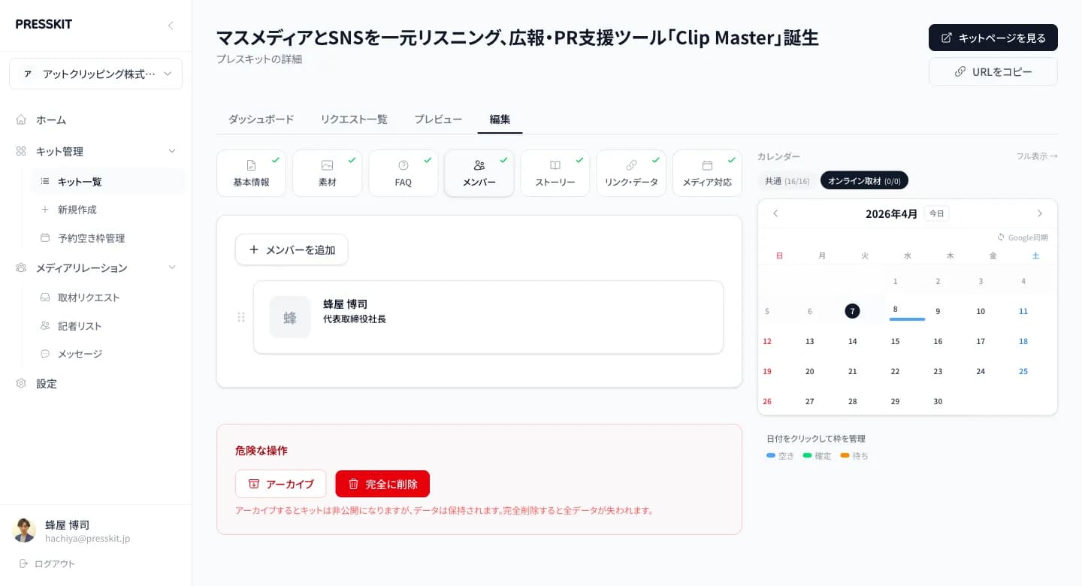Click the 完全に削除 button

382,484
